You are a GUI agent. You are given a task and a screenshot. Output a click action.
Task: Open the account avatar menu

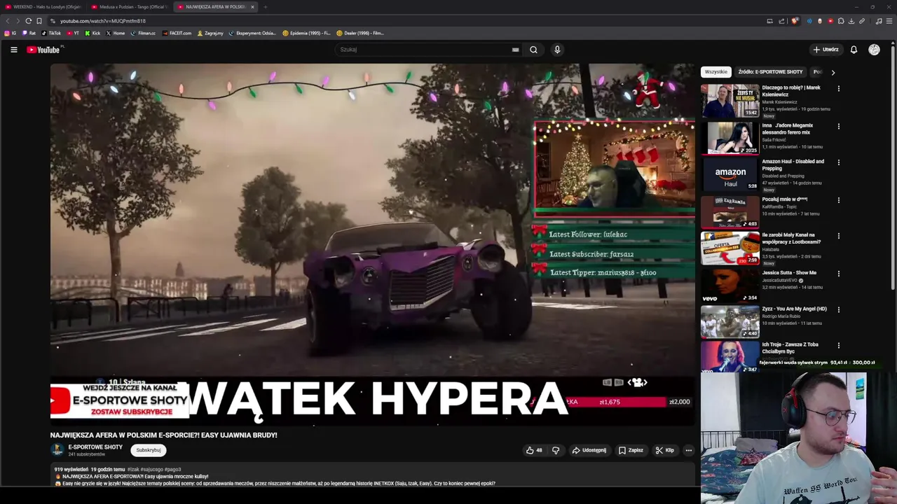pos(874,50)
